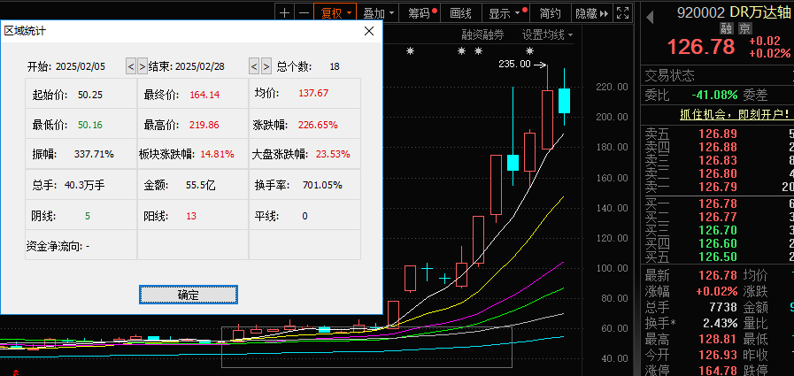Click the 确定 button
This screenshot has height=376, width=794.
pos(189,295)
